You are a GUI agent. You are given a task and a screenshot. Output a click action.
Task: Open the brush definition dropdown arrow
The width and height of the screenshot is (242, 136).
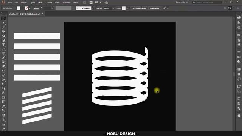(x=93, y=8)
